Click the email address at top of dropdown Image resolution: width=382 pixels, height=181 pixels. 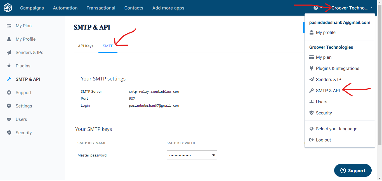pos(340,23)
